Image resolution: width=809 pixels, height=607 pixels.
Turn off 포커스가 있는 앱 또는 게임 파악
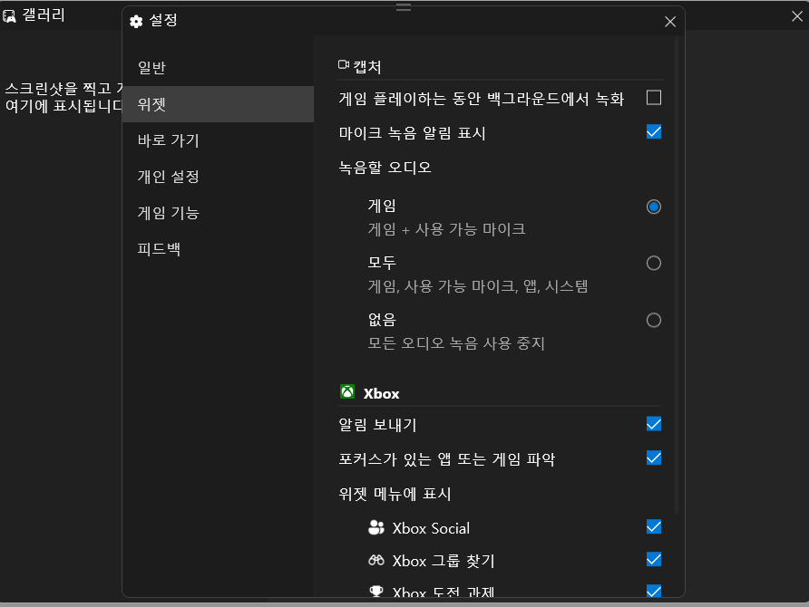point(654,458)
